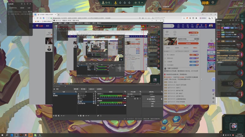Expand browser address bar dropdown chevron

coord(149,18)
